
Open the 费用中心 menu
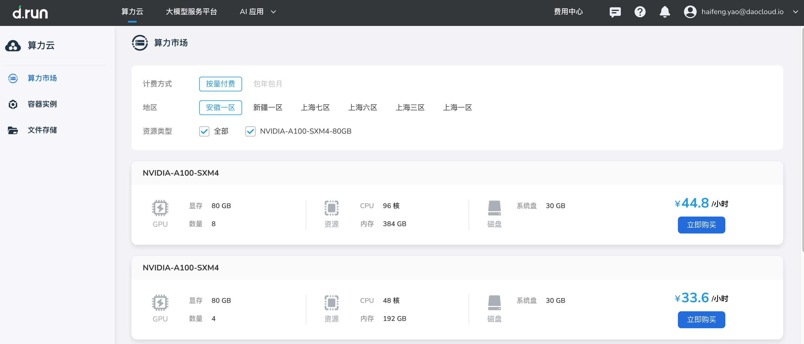pos(568,12)
